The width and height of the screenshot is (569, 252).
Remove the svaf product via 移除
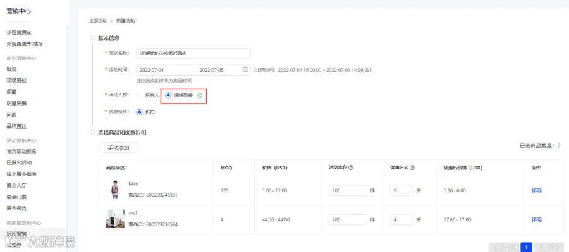pos(536,219)
